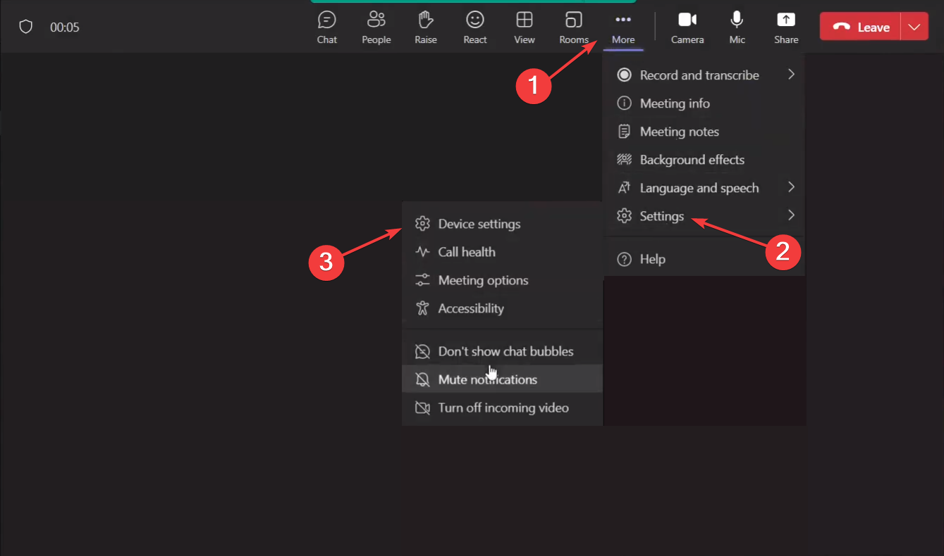
Task: Choose Background effects
Action: coord(704,160)
